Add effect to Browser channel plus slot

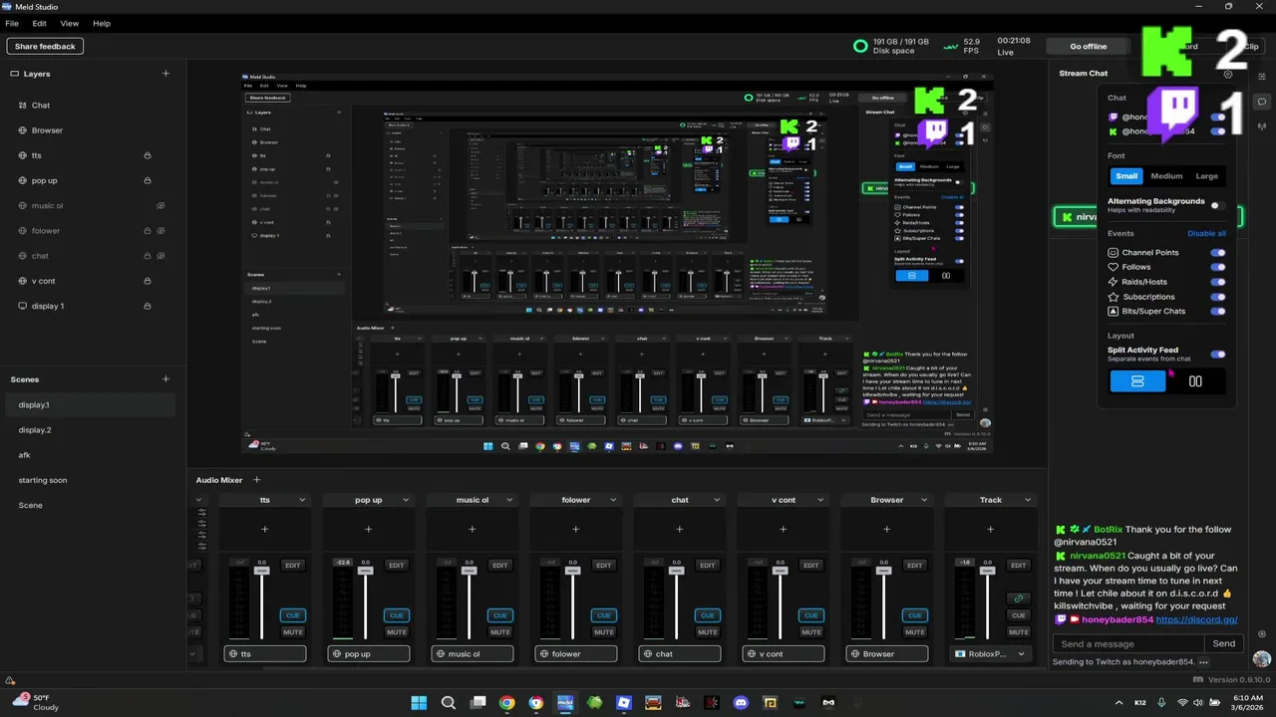(886, 530)
